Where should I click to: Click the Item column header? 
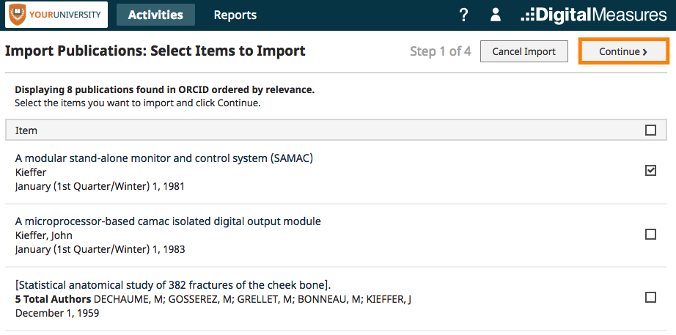pos(26,130)
